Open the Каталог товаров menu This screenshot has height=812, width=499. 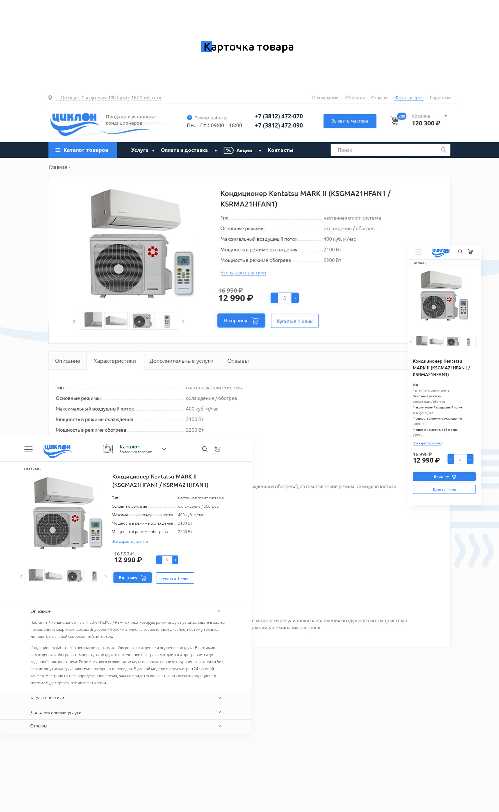click(x=83, y=150)
